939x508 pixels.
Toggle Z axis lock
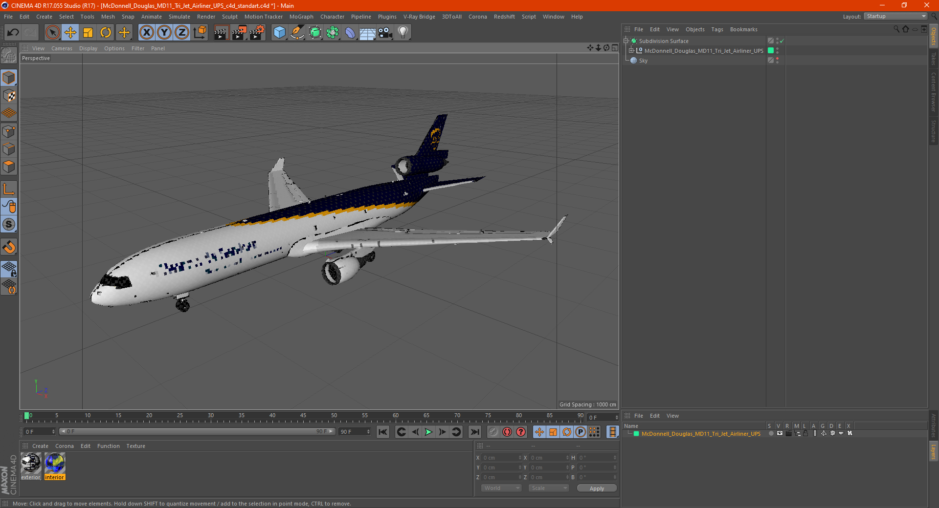tap(182, 33)
